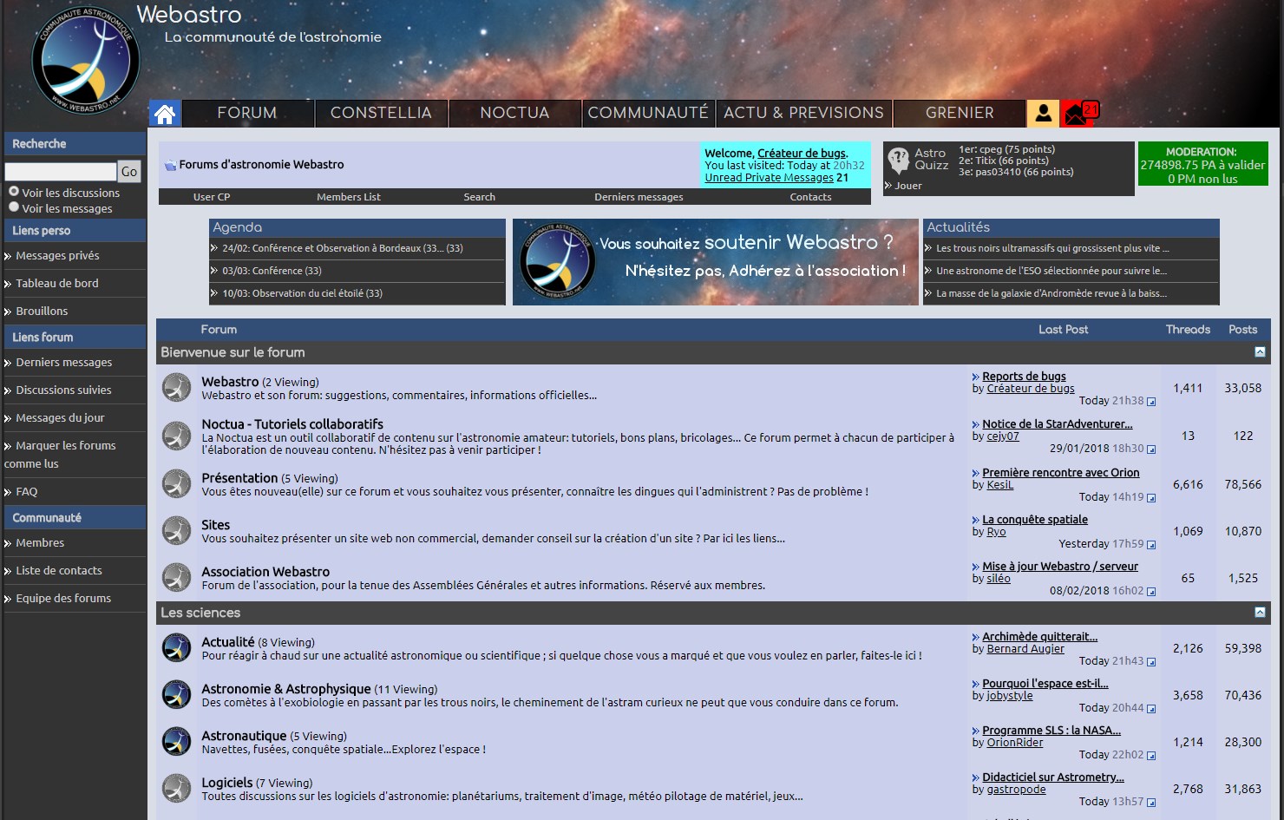Open the Search link in forum toolbar

[x=479, y=197]
